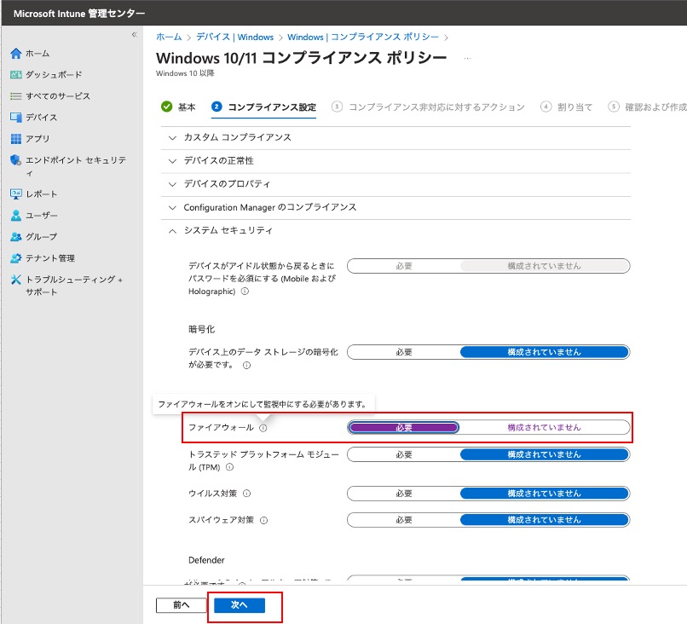This screenshot has width=687, height=624.
Task: Go to 割り当て step
Action: coord(567,107)
